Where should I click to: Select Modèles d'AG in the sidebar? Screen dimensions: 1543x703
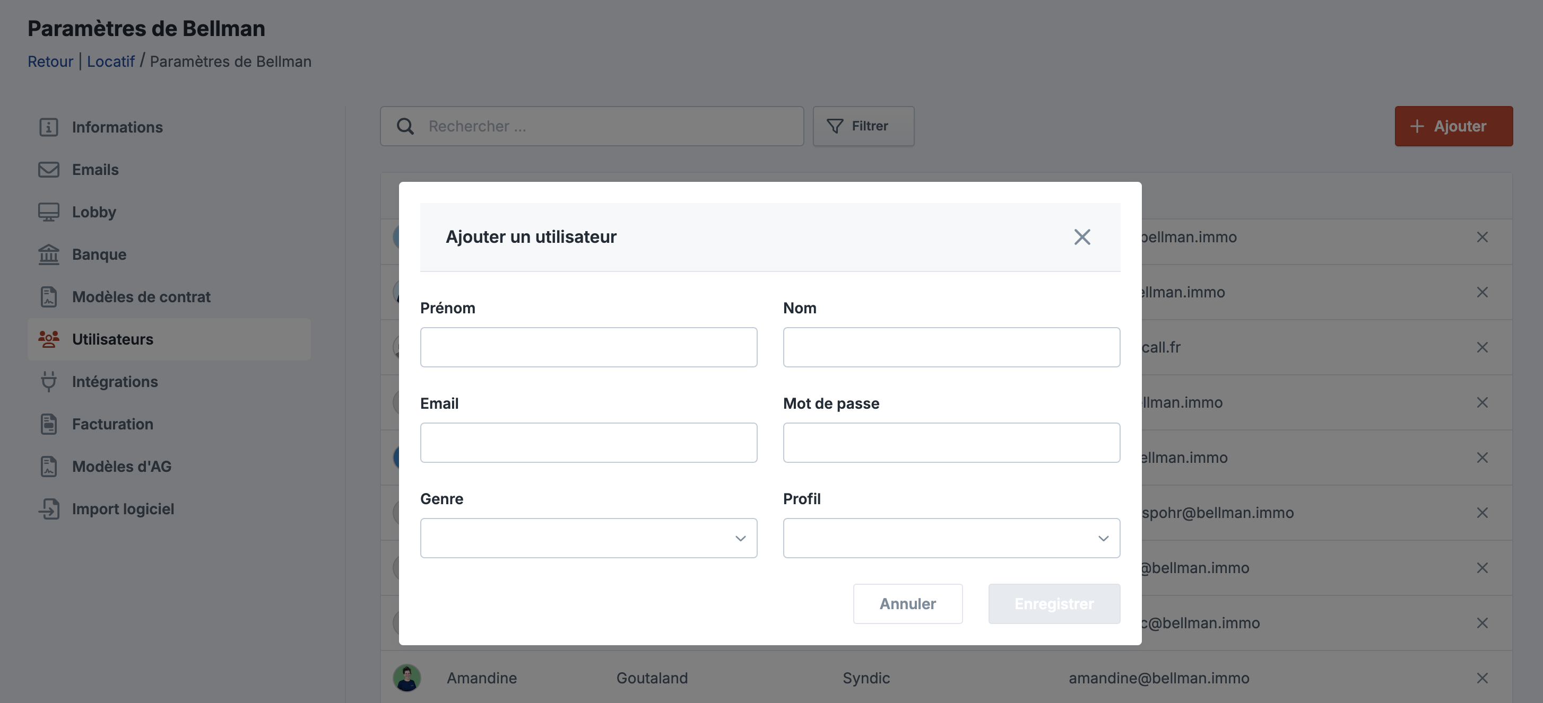point(169,466)
